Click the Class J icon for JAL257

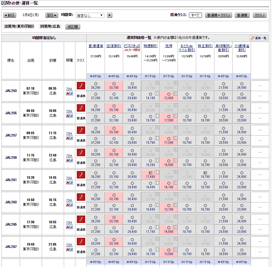point(81,130)
